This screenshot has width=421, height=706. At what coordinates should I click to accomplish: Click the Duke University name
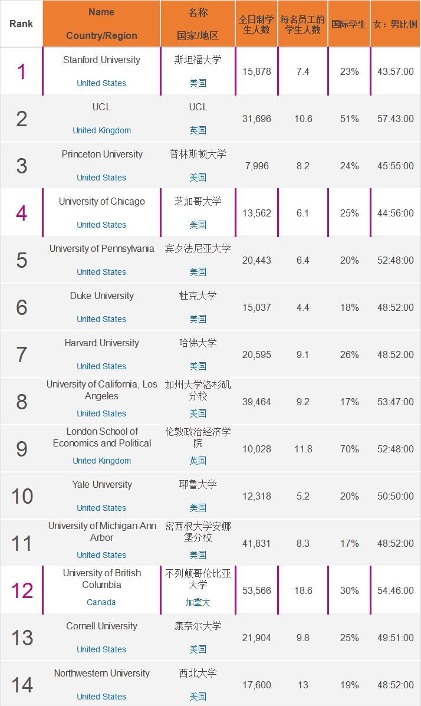(x=101, y=296)
